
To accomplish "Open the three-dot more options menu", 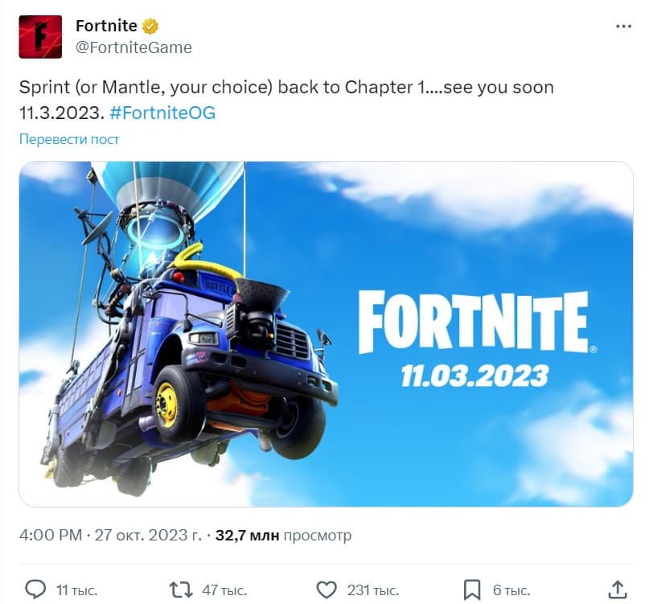I will pyautogui.click(x=623, y=27).
